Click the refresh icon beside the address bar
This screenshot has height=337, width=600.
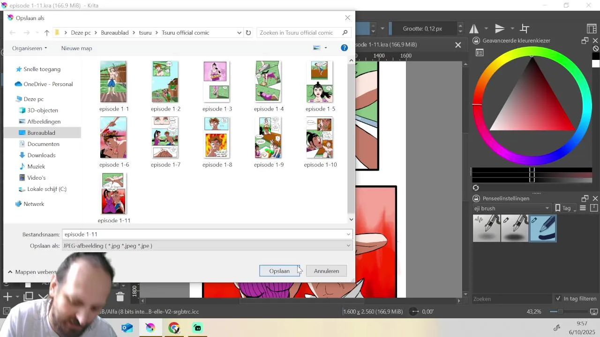pyautogui.click(x=248, y=33)
